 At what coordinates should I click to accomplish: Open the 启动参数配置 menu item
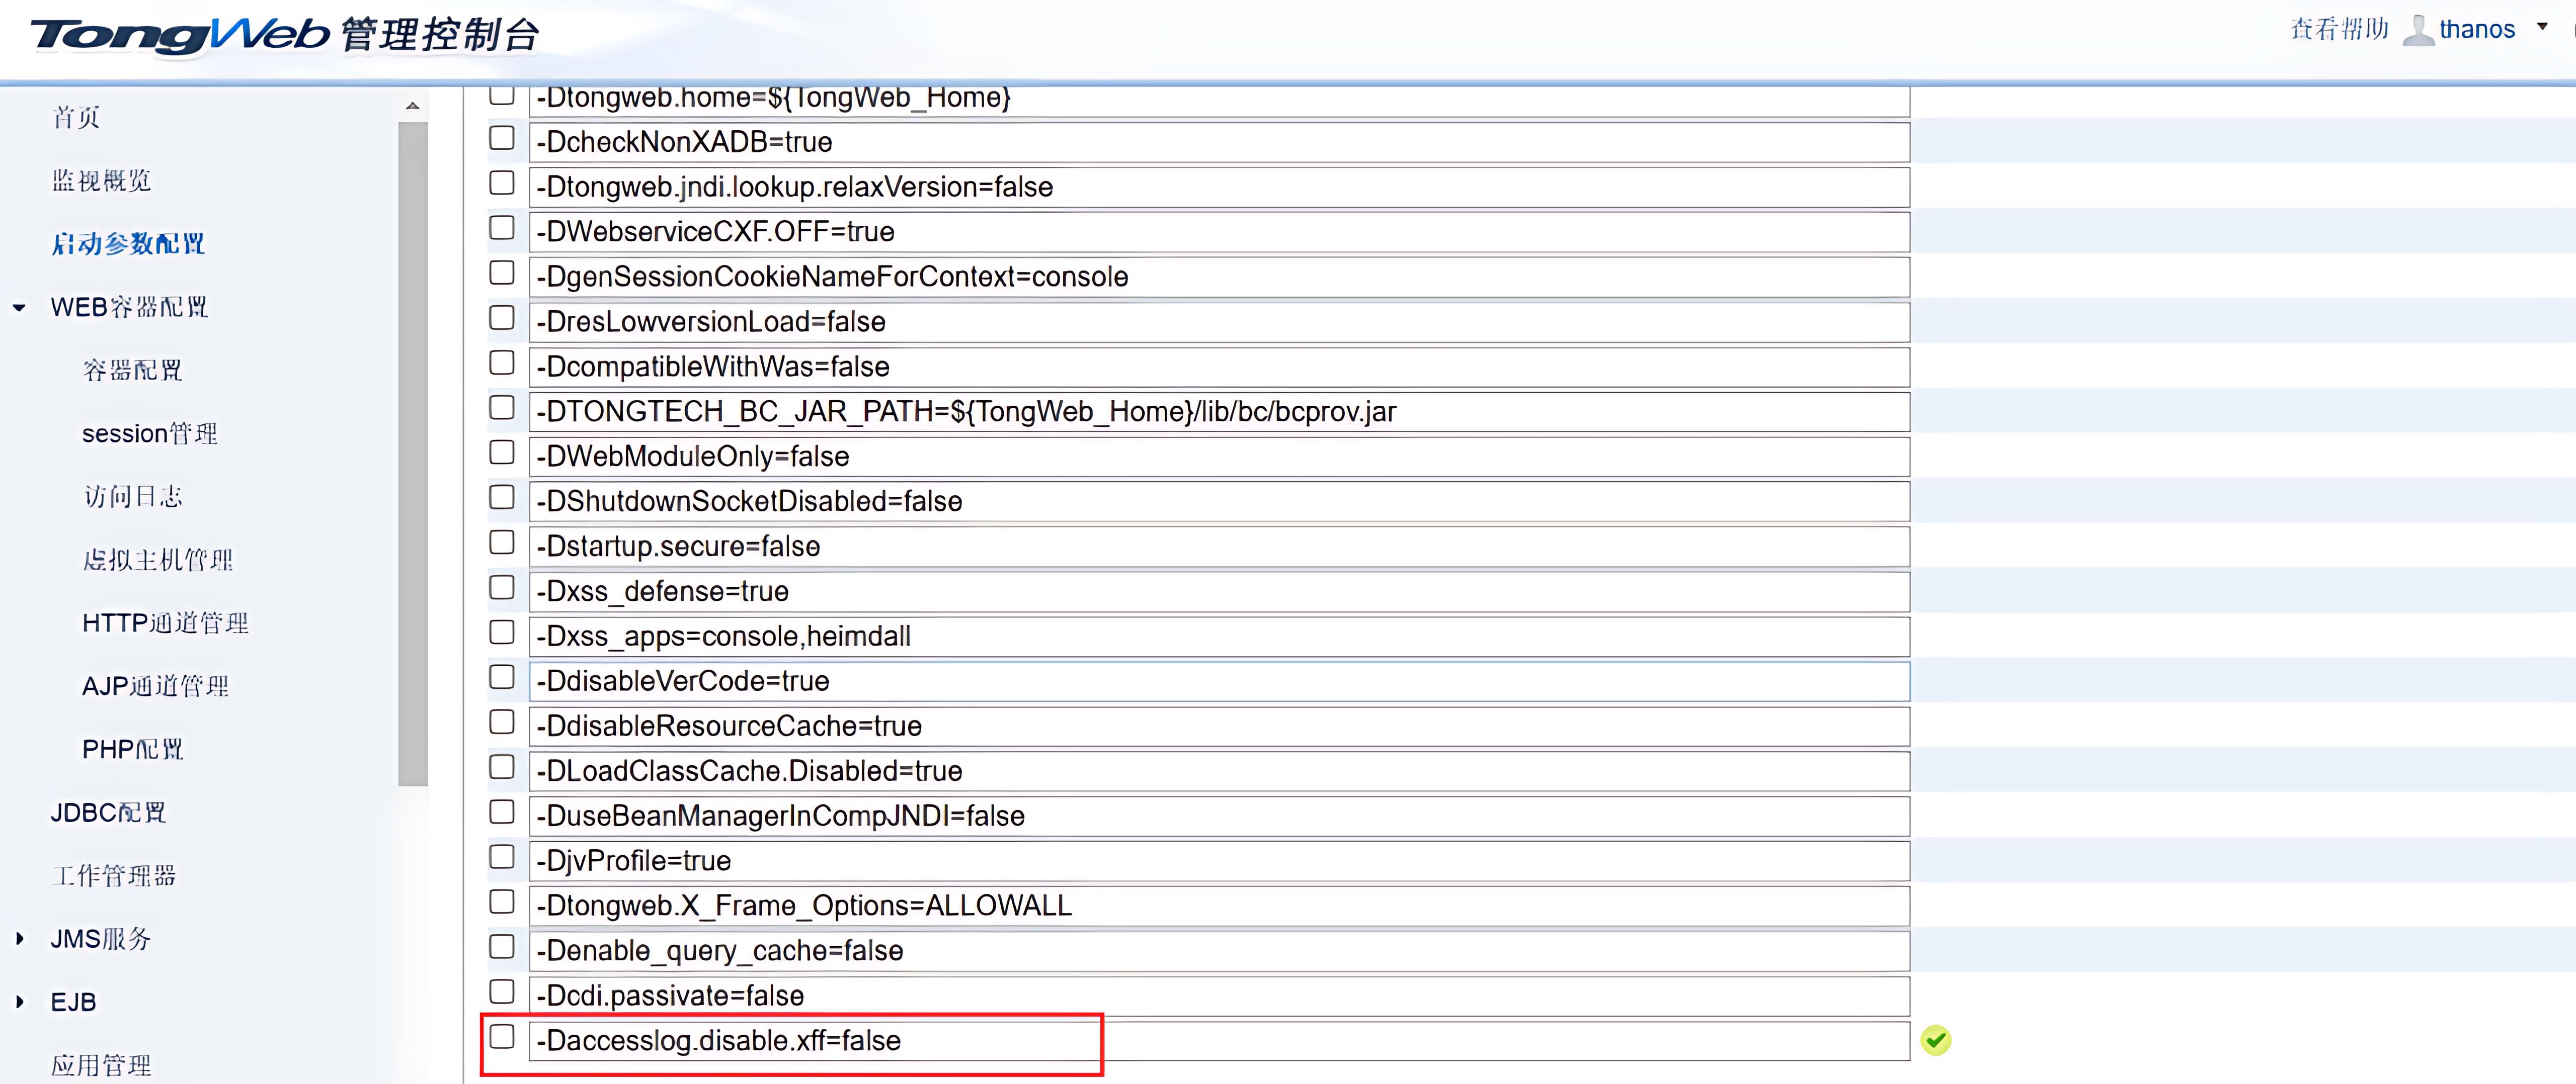[x=128, y=243]
